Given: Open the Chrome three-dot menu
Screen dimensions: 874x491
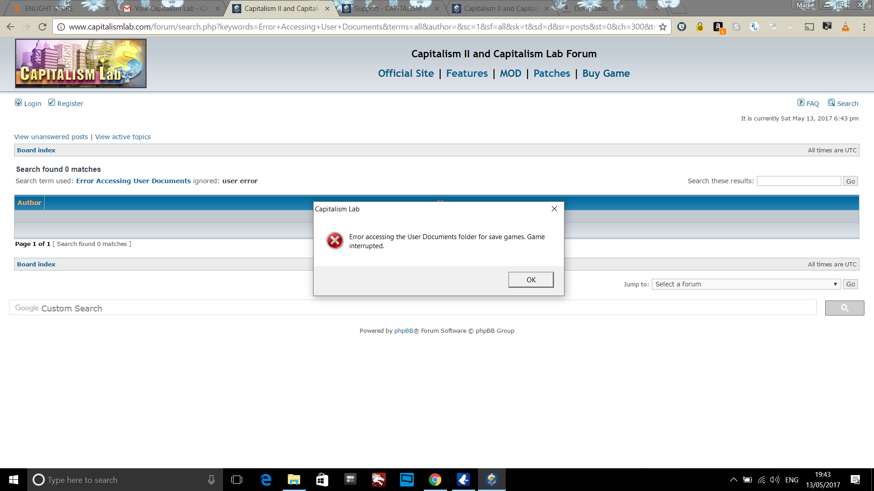Looking at the screenshot, I should pos(864,27).
